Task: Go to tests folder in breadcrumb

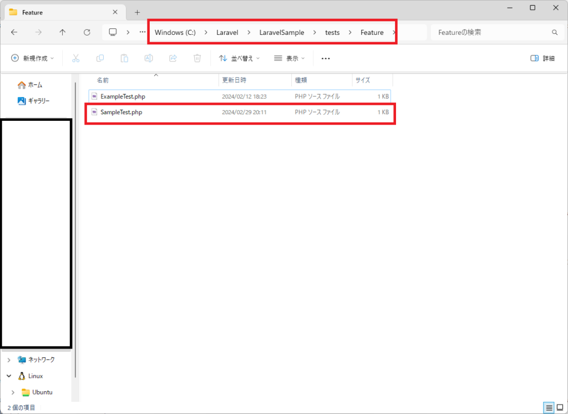Action: [x=332, y=32]
